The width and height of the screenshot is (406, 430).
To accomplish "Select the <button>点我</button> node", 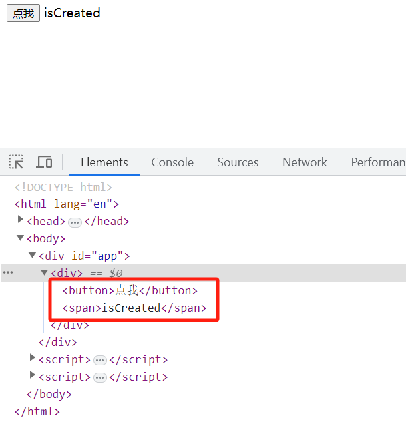I will 130,290.
